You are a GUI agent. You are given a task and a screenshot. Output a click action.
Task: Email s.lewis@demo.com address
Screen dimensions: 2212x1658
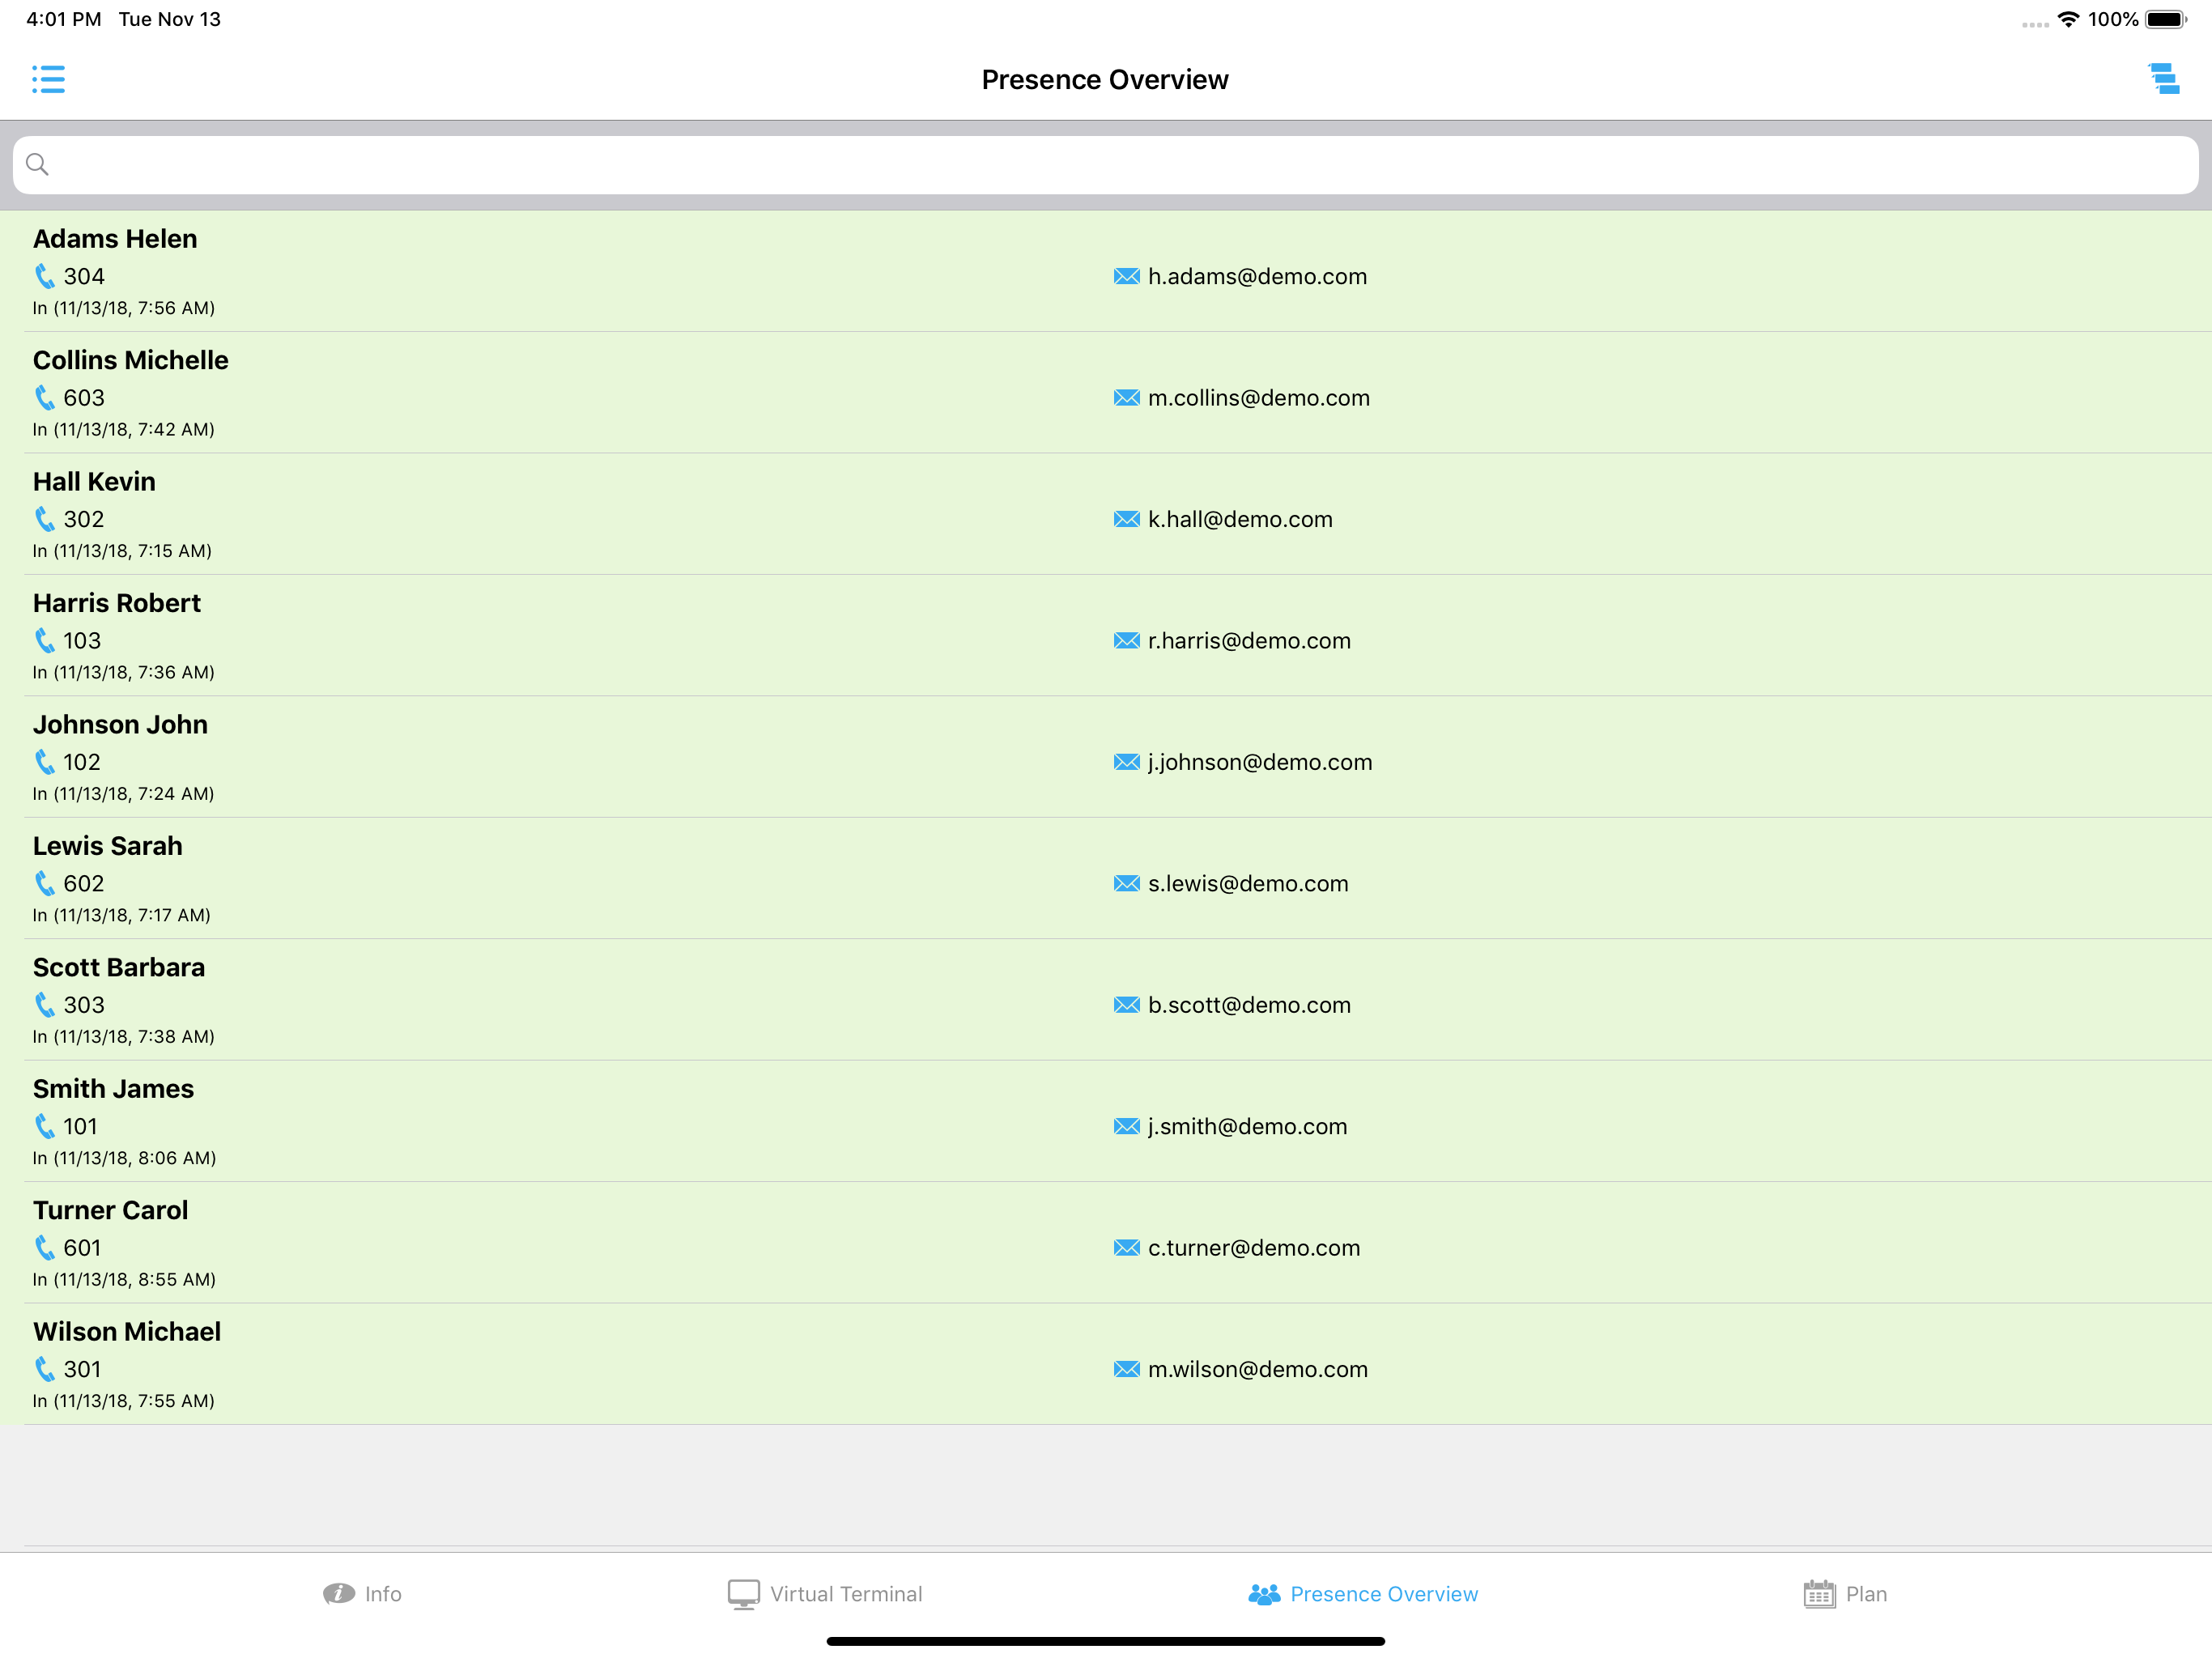coord(1248,884)
